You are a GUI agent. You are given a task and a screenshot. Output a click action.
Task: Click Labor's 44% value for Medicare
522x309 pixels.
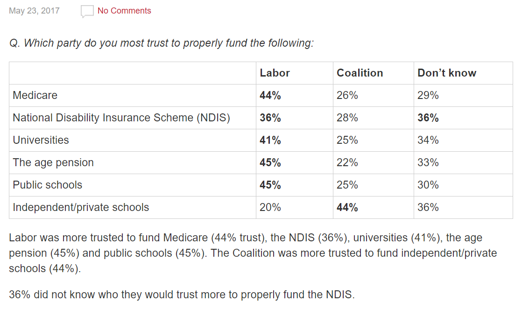coord(270,96)
